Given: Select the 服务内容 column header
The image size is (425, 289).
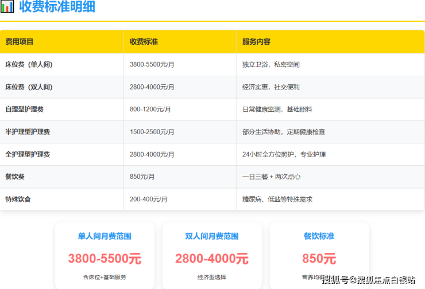Looking at the screenshot, I should point(256,42).
